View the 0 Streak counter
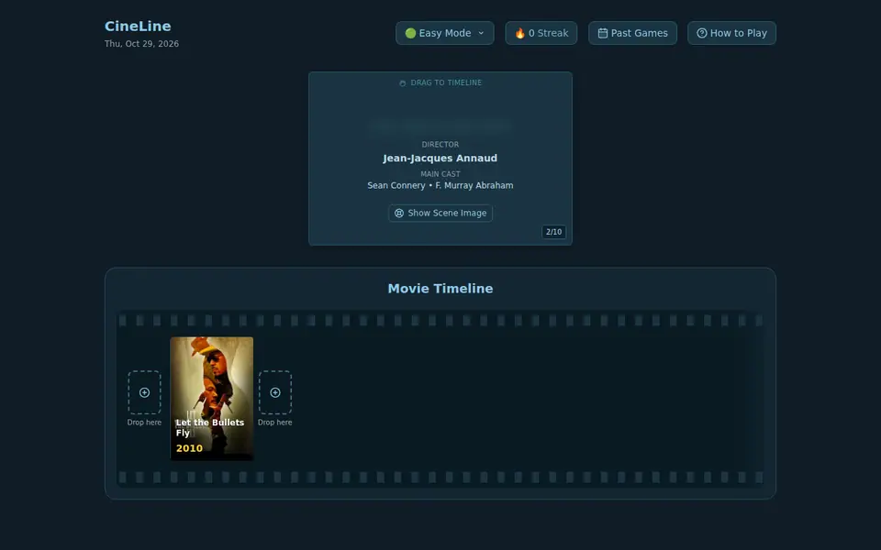The width and height of the screenshot is (881, 550). click(541, 33)
